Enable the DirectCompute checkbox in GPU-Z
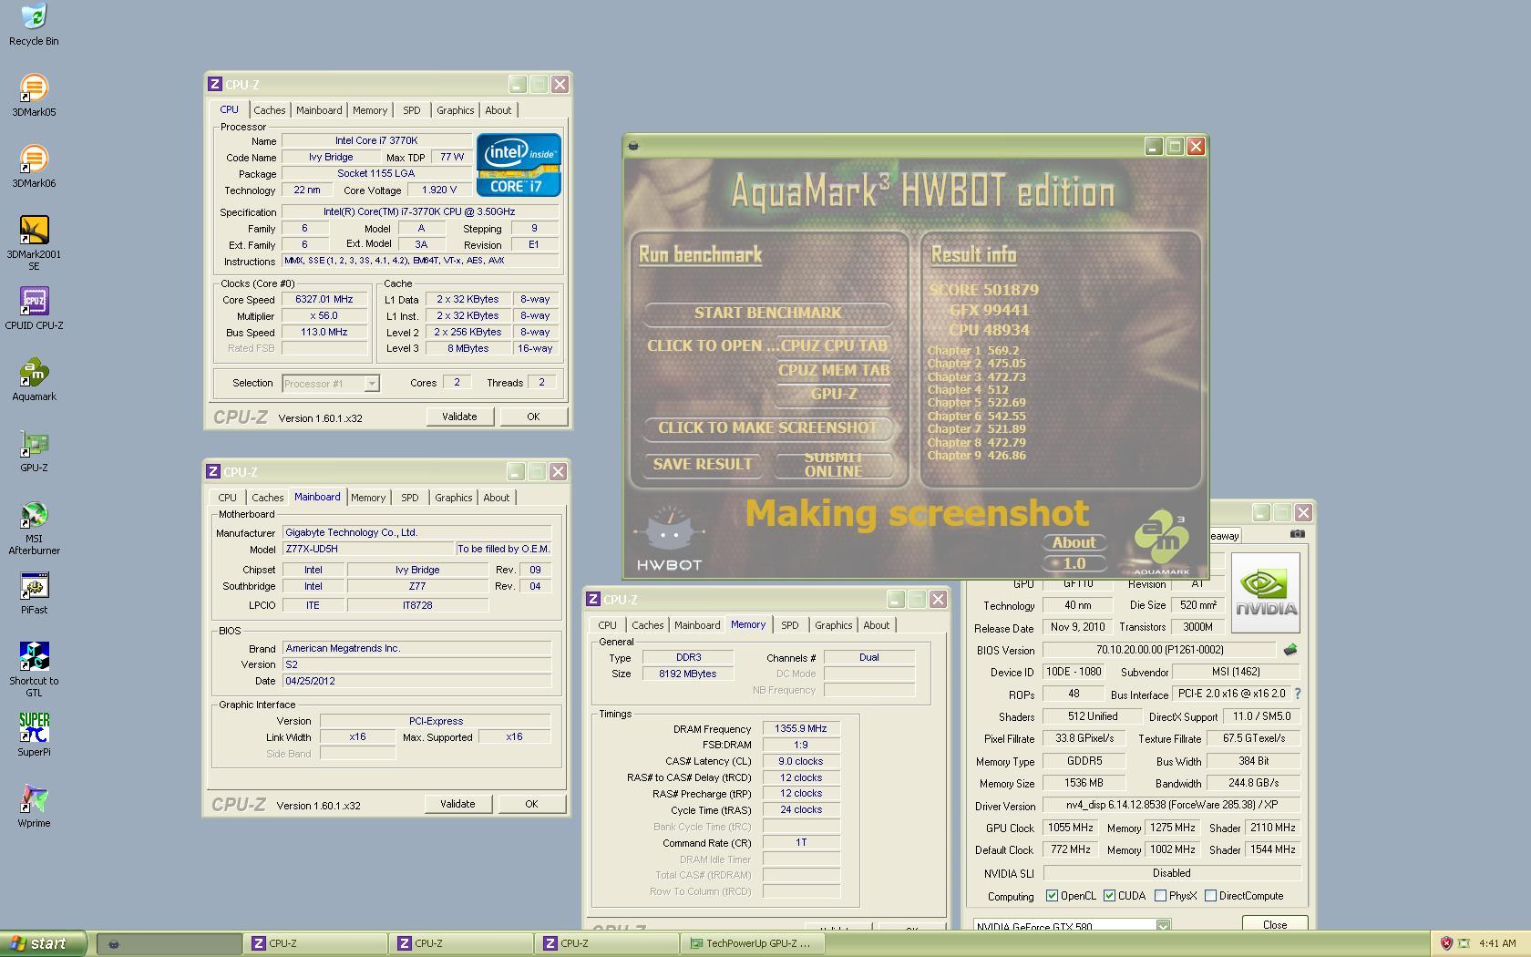Image resolution: width=1531 pixels, height=957 pixels. click(x=1210, y=896)
